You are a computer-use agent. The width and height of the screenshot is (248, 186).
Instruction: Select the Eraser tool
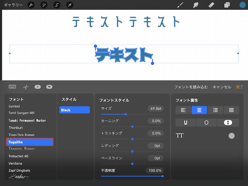coord(211,5)
